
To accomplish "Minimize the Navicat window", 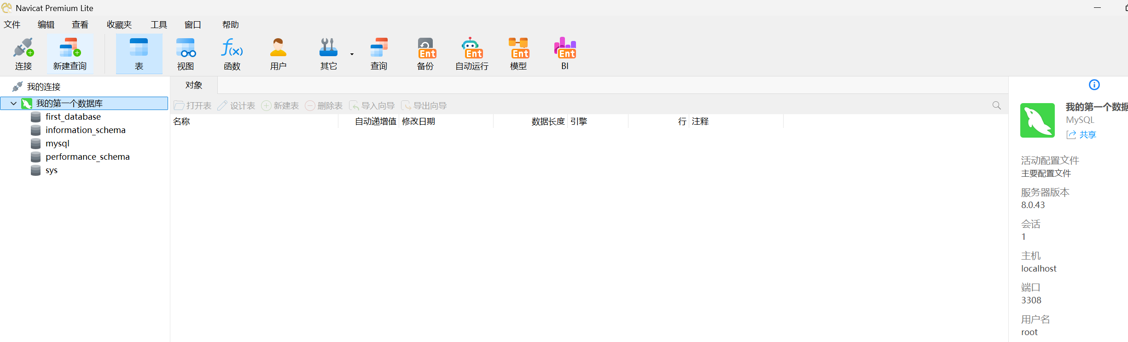I will [x=1098, y=8].
